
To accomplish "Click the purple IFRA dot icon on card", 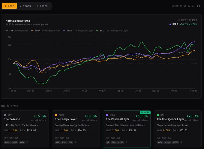I will [x=107, y=115].
